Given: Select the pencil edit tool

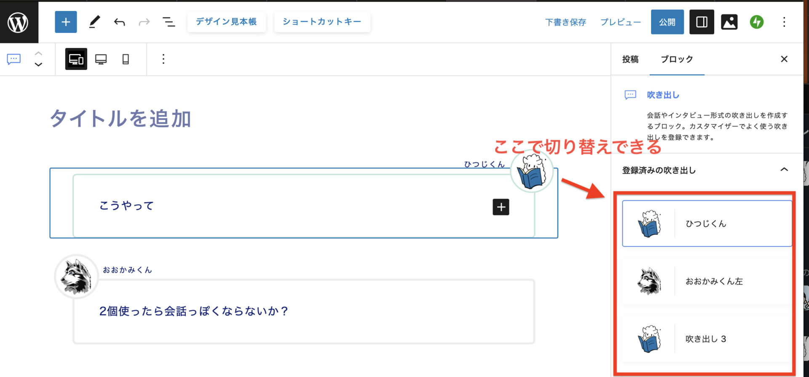Looking at the screenshot, I should (94, 22).
